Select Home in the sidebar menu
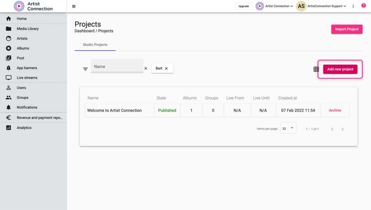 pyautogui.click(x=21, y=18)
